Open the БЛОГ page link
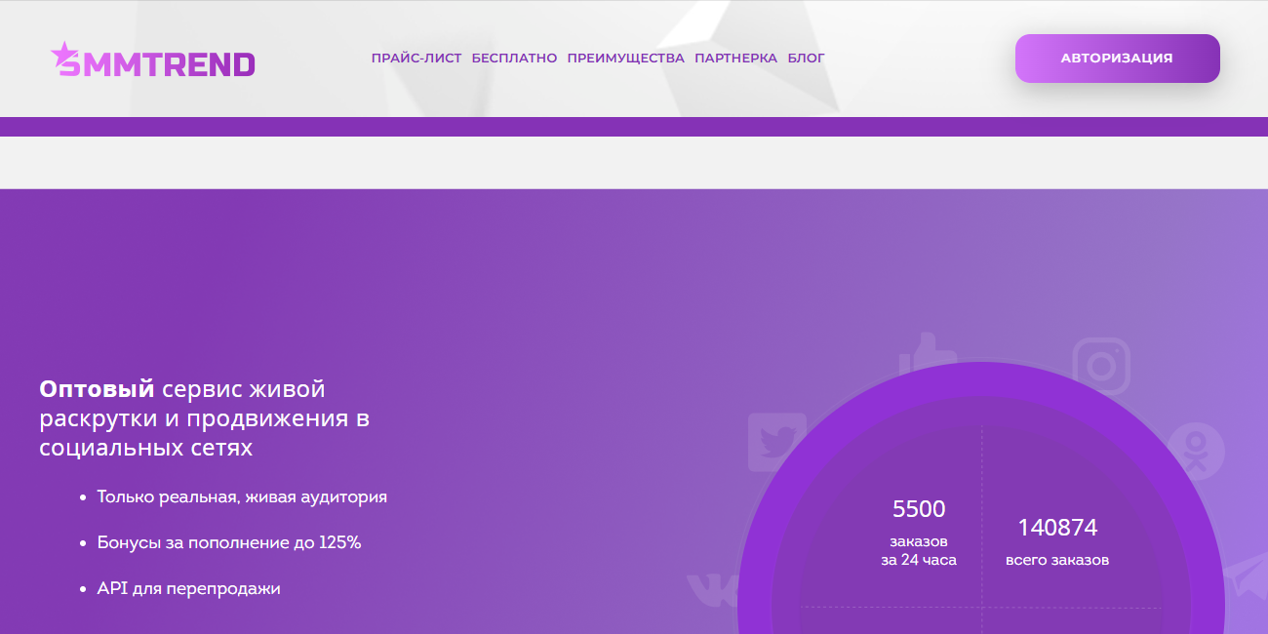1268x634 pixels. coord(807,59)
